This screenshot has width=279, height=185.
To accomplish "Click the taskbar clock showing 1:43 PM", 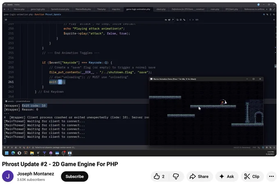I will [x=270, y=153].
